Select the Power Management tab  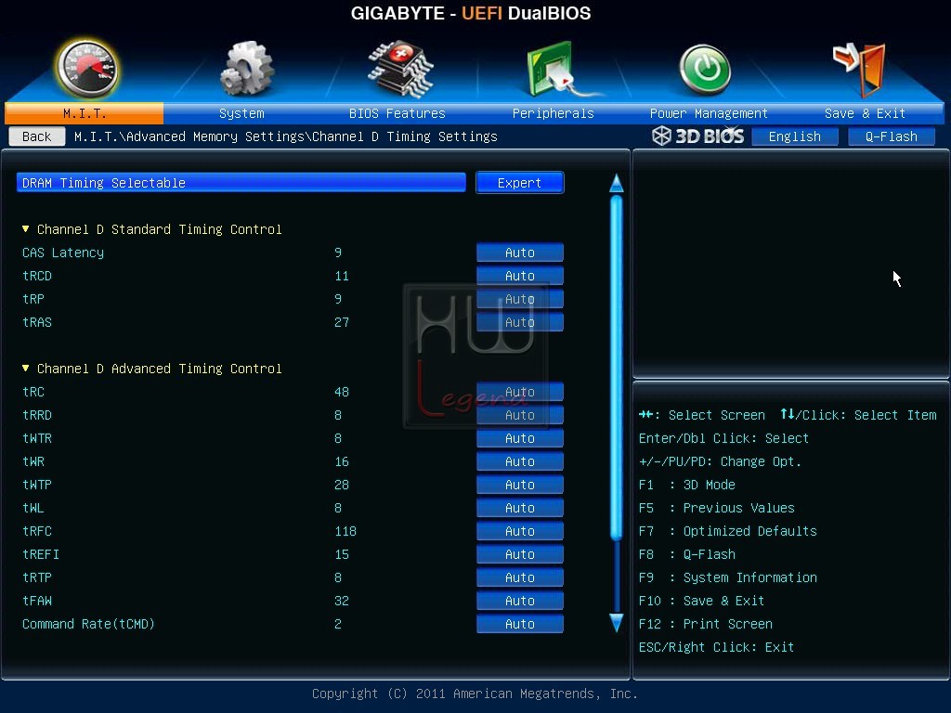click(709, 113)
